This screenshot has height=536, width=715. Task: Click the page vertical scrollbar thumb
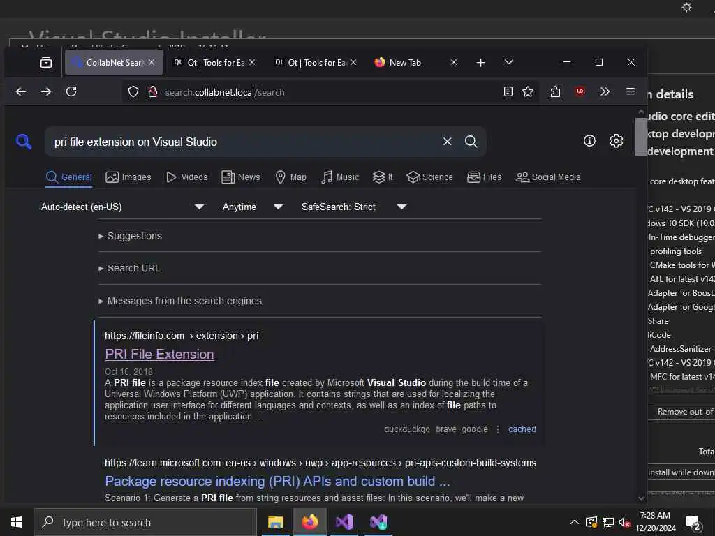click(641, 136)
